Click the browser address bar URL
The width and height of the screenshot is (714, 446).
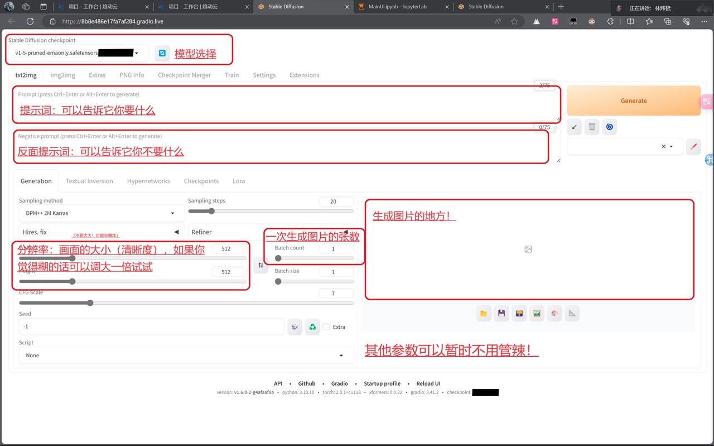[x=113, y=21]
